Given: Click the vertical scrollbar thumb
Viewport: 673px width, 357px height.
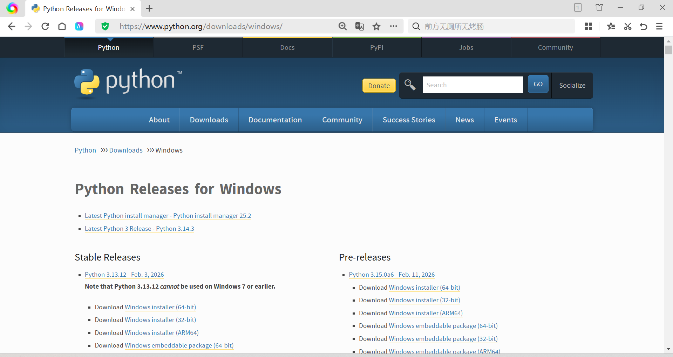Looking at the screenshot, I should click(668, 50).
